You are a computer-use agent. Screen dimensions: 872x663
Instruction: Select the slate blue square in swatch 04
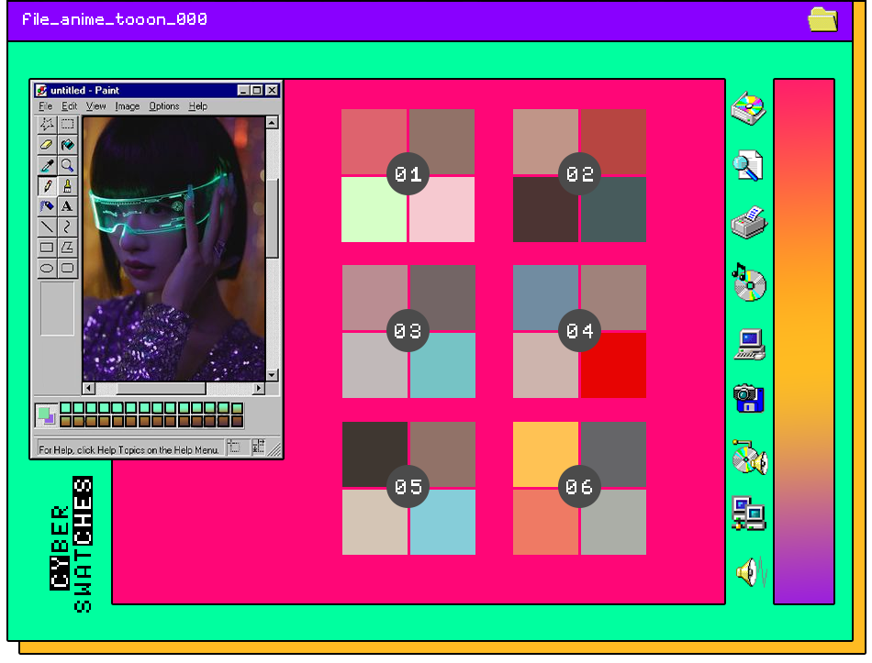(x=545, y=297)
